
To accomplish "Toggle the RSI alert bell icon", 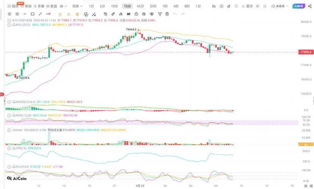I will (x=14, y=115).
